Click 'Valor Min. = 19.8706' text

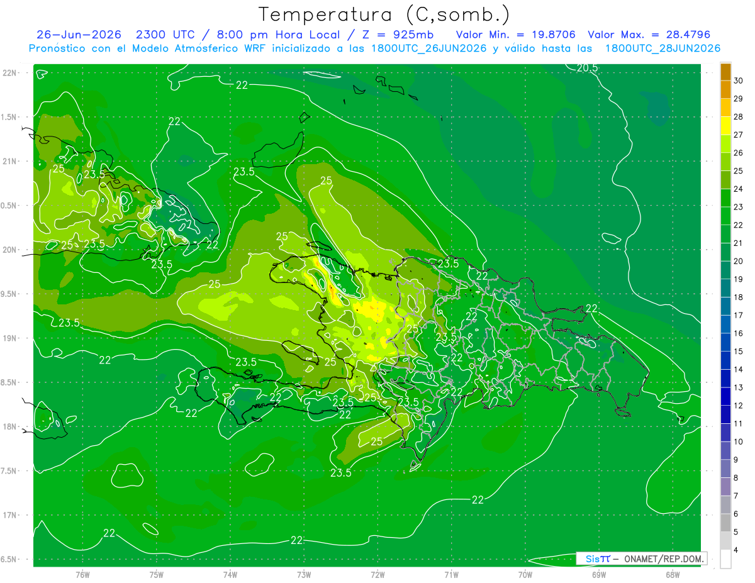516,35
